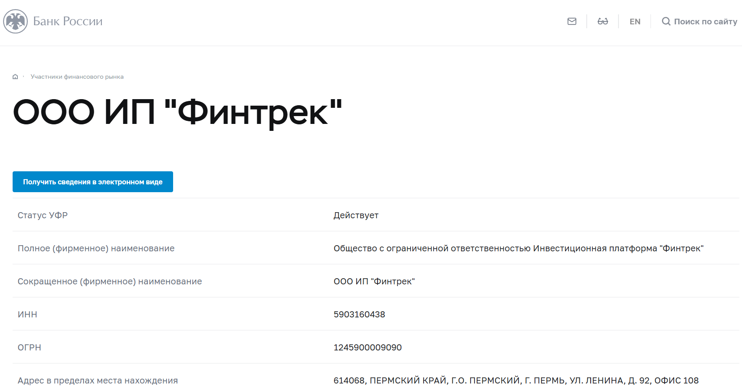742x390 pixels.
Task: Select short name value ООО ИП "Финтрек" in table
Action: coord(374,281)
